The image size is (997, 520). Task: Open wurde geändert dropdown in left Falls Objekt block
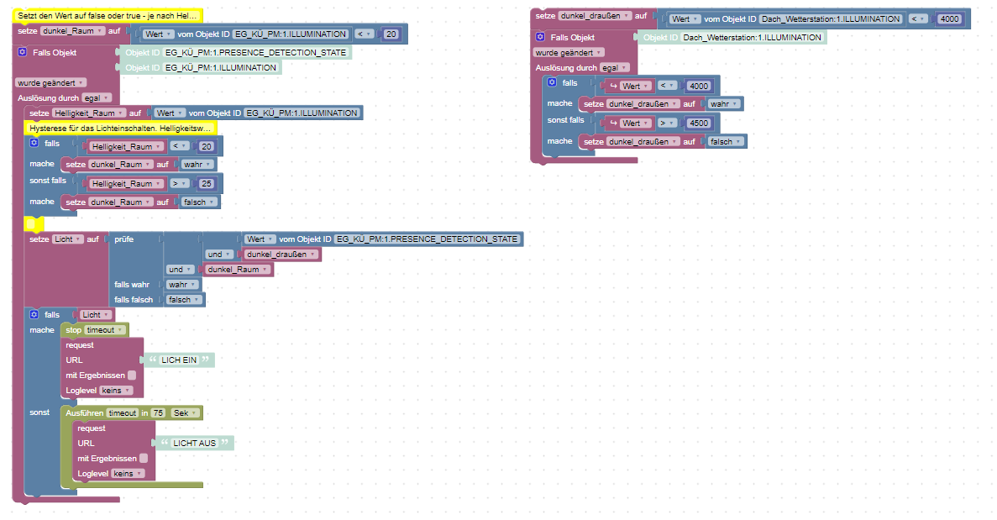coord(50,82)
